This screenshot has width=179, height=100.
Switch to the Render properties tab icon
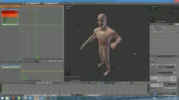pos(155,56)
